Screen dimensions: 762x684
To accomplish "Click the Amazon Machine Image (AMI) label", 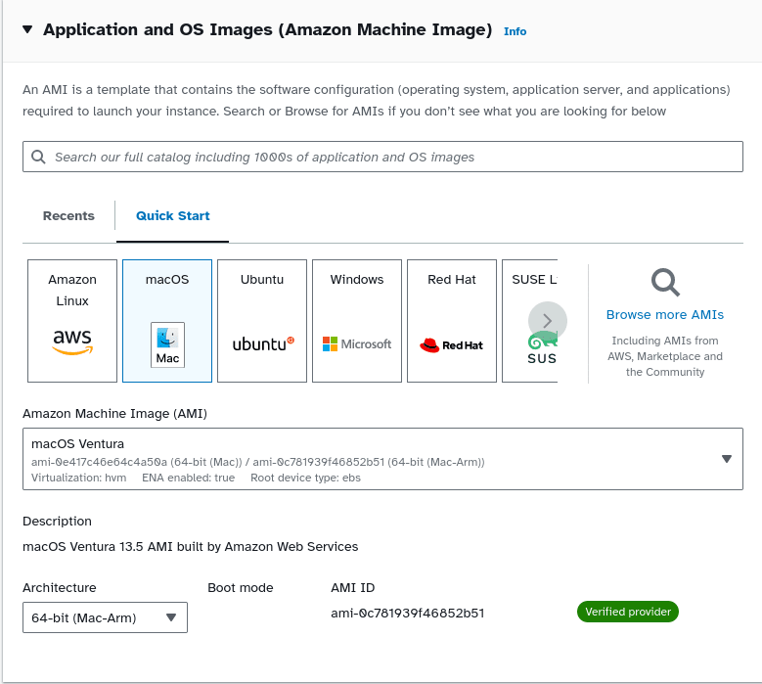I will coord(114,414).
